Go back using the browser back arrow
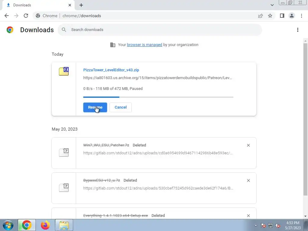 7,16
